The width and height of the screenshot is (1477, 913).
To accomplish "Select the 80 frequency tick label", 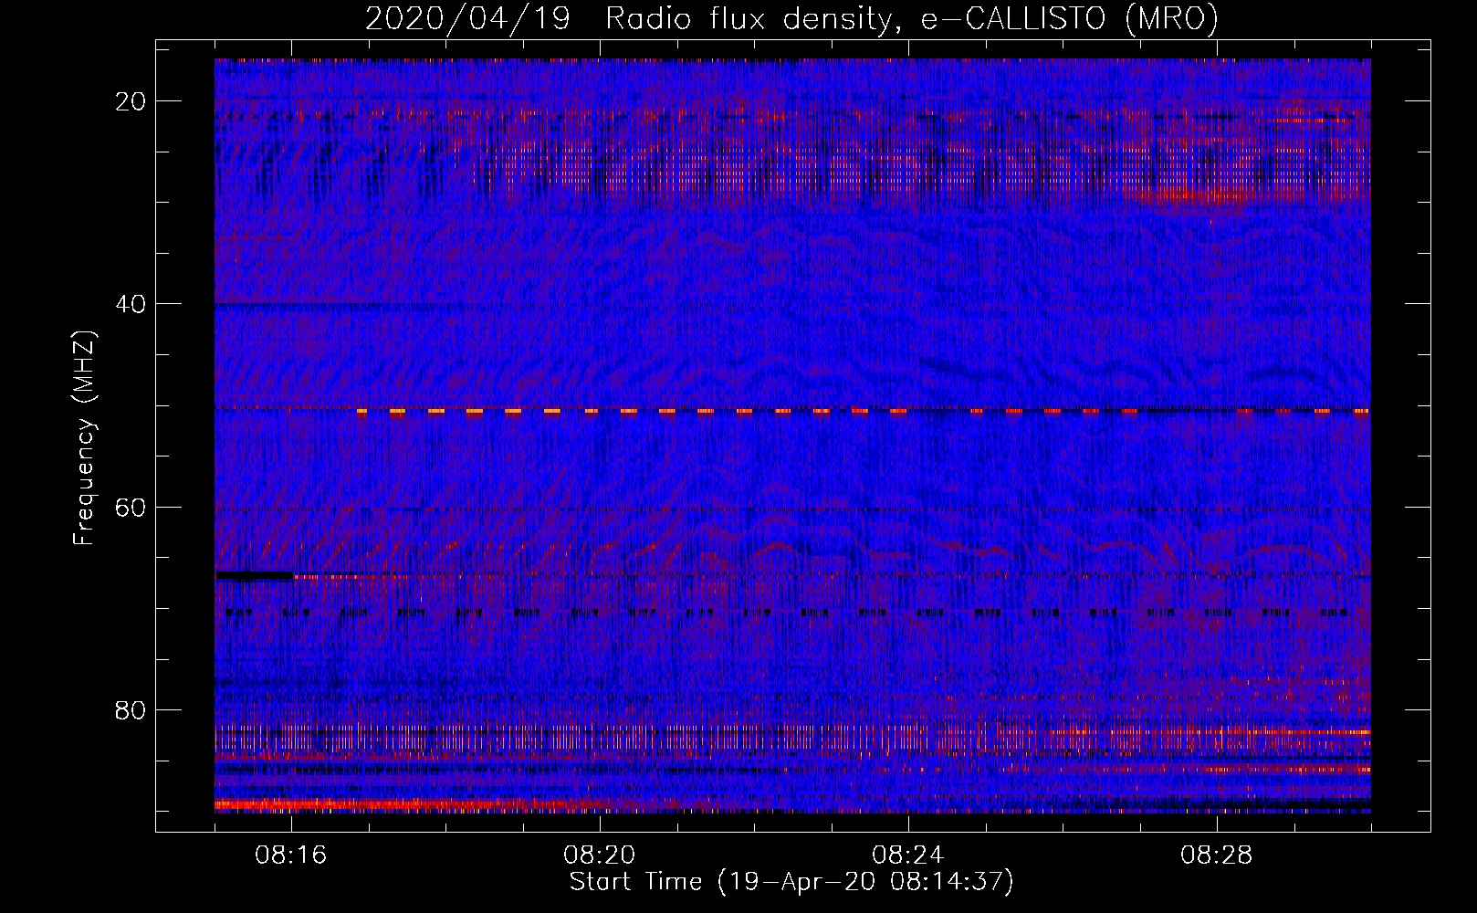I will (x=131, y=709).
